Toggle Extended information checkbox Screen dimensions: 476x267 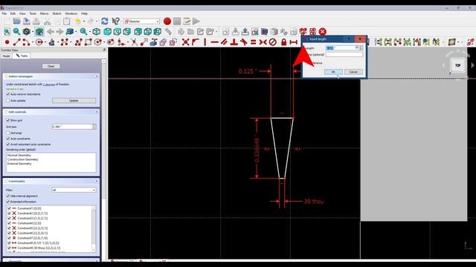pyautogui.click(x=8, y=202)
